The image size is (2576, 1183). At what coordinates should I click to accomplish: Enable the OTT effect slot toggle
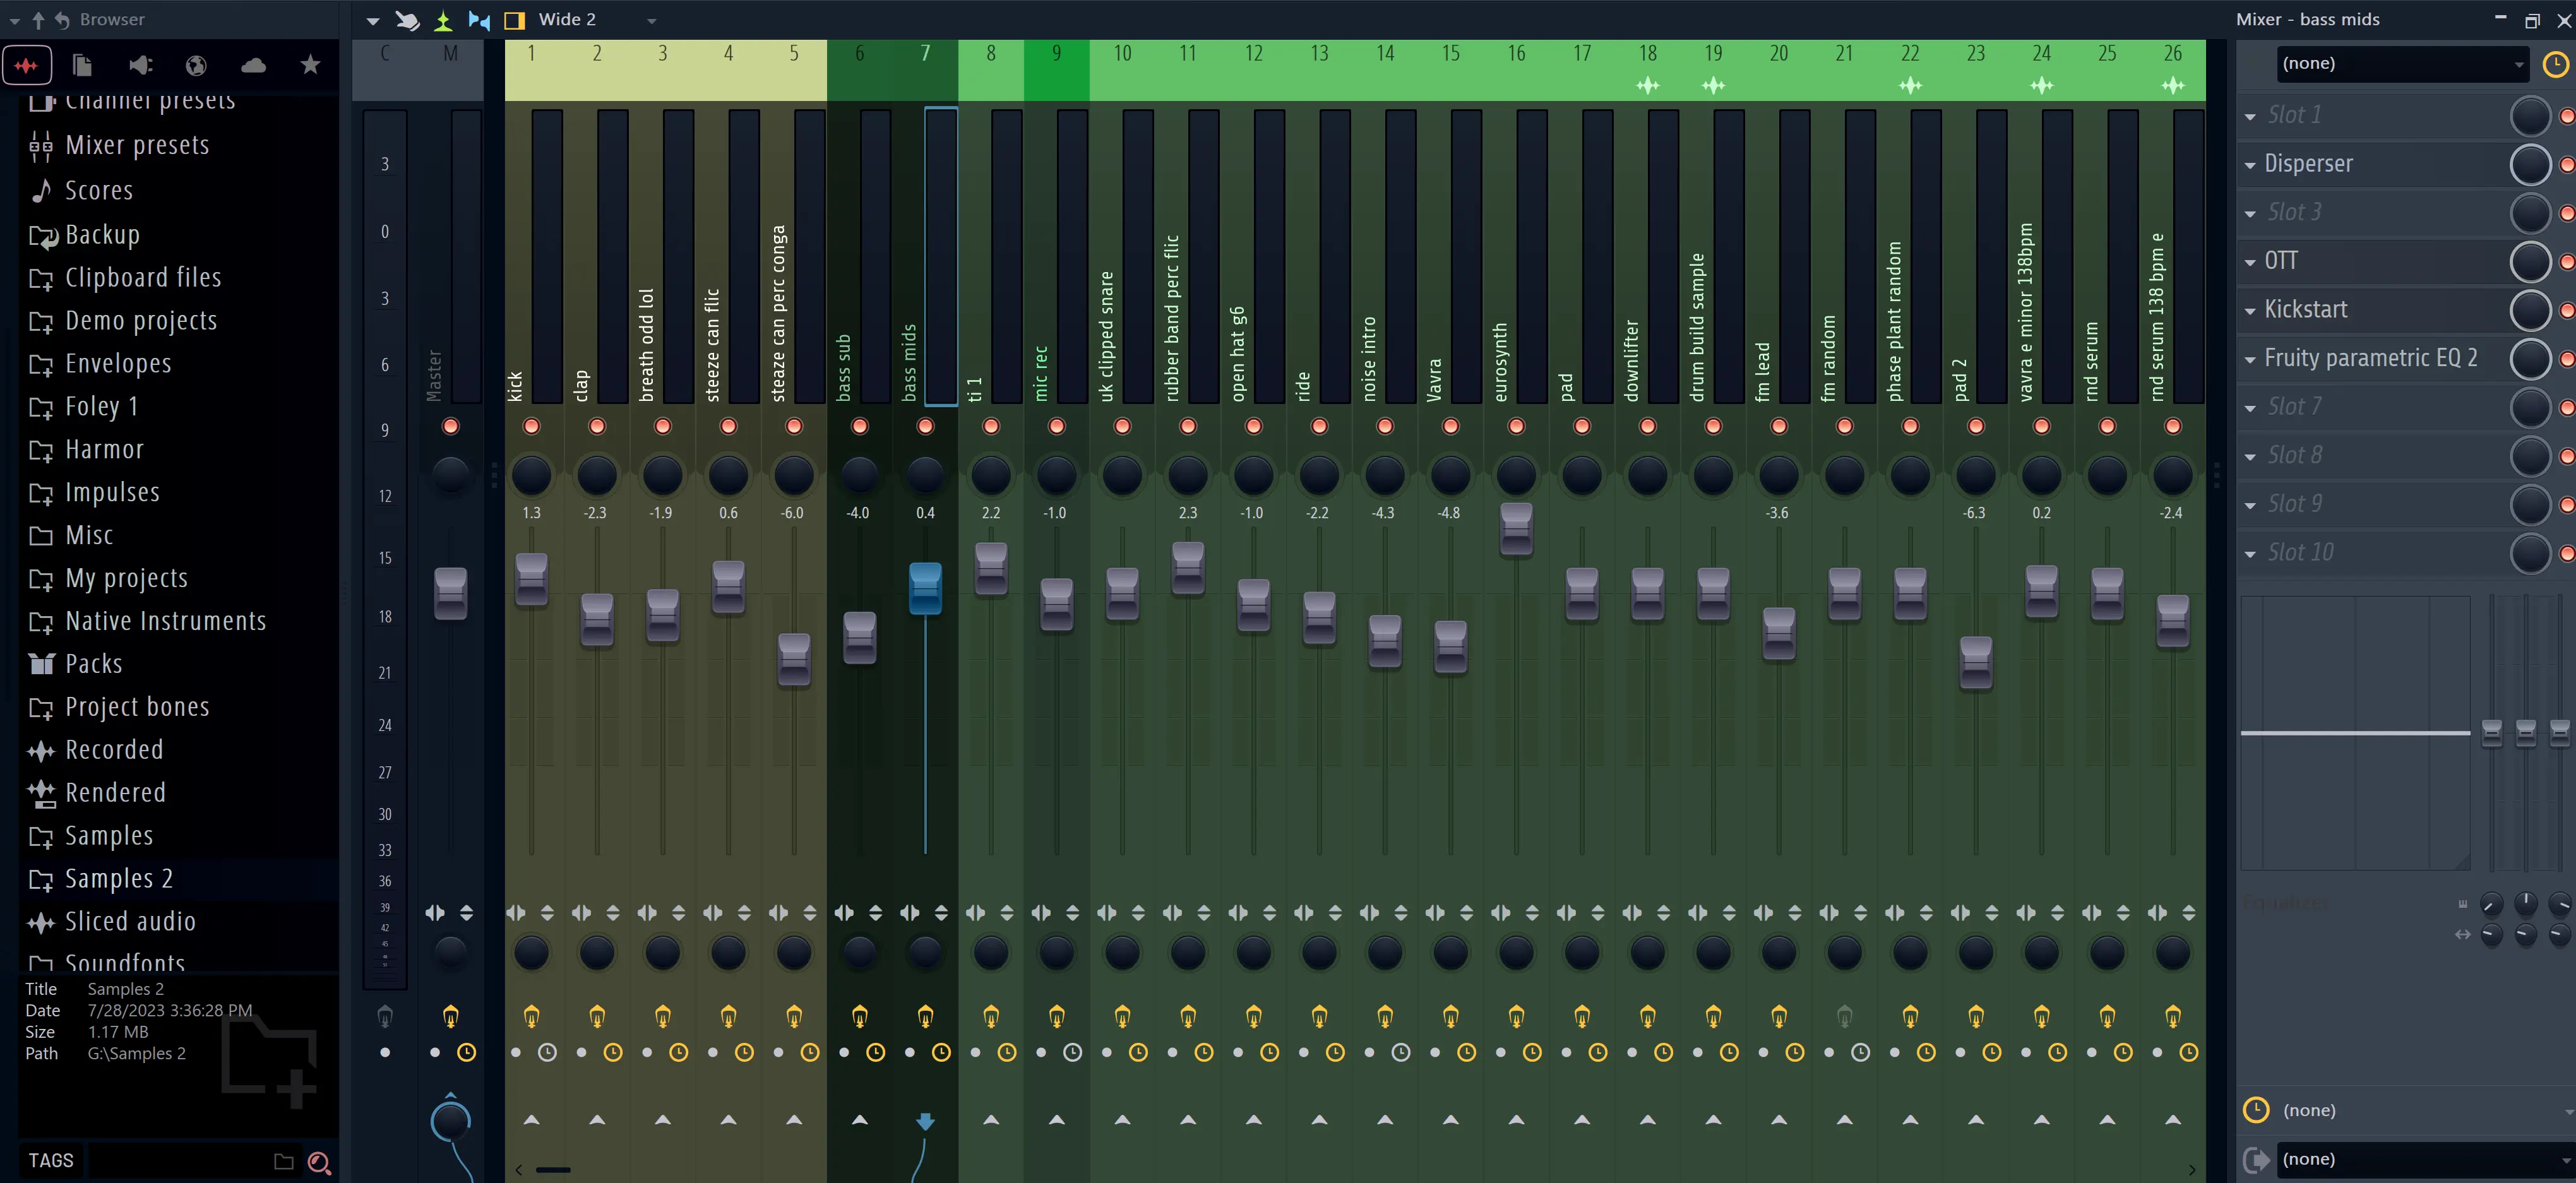(x=2566, y=261)
